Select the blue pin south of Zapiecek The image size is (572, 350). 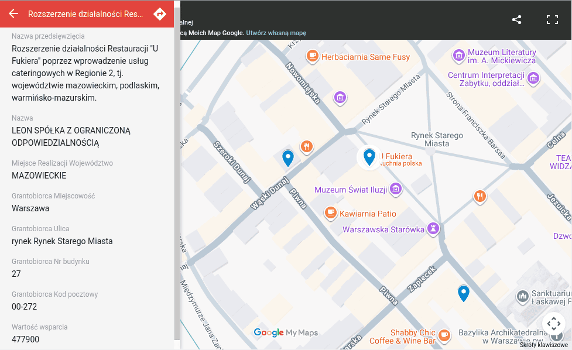point(463,293)
